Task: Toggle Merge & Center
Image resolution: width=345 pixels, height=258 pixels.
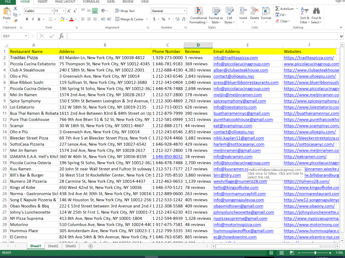Action: click(129, 19)
